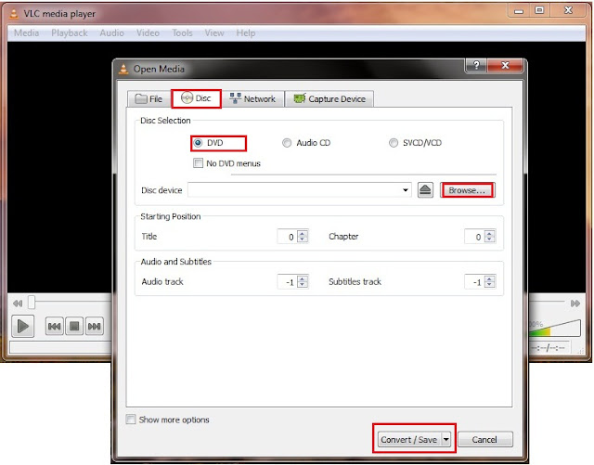Screen dimensions: 594x465
Task: Select the SVCD/VCD radio button
Action: point(394,143)
